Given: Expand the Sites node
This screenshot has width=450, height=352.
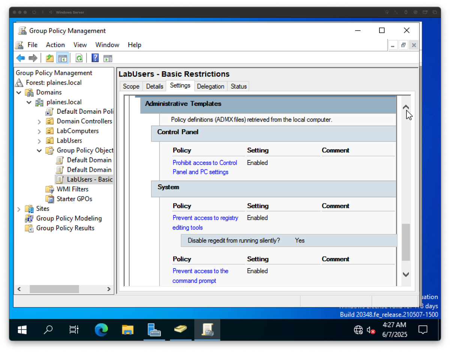Looking at the screenshot, I should tap(19, 209).
